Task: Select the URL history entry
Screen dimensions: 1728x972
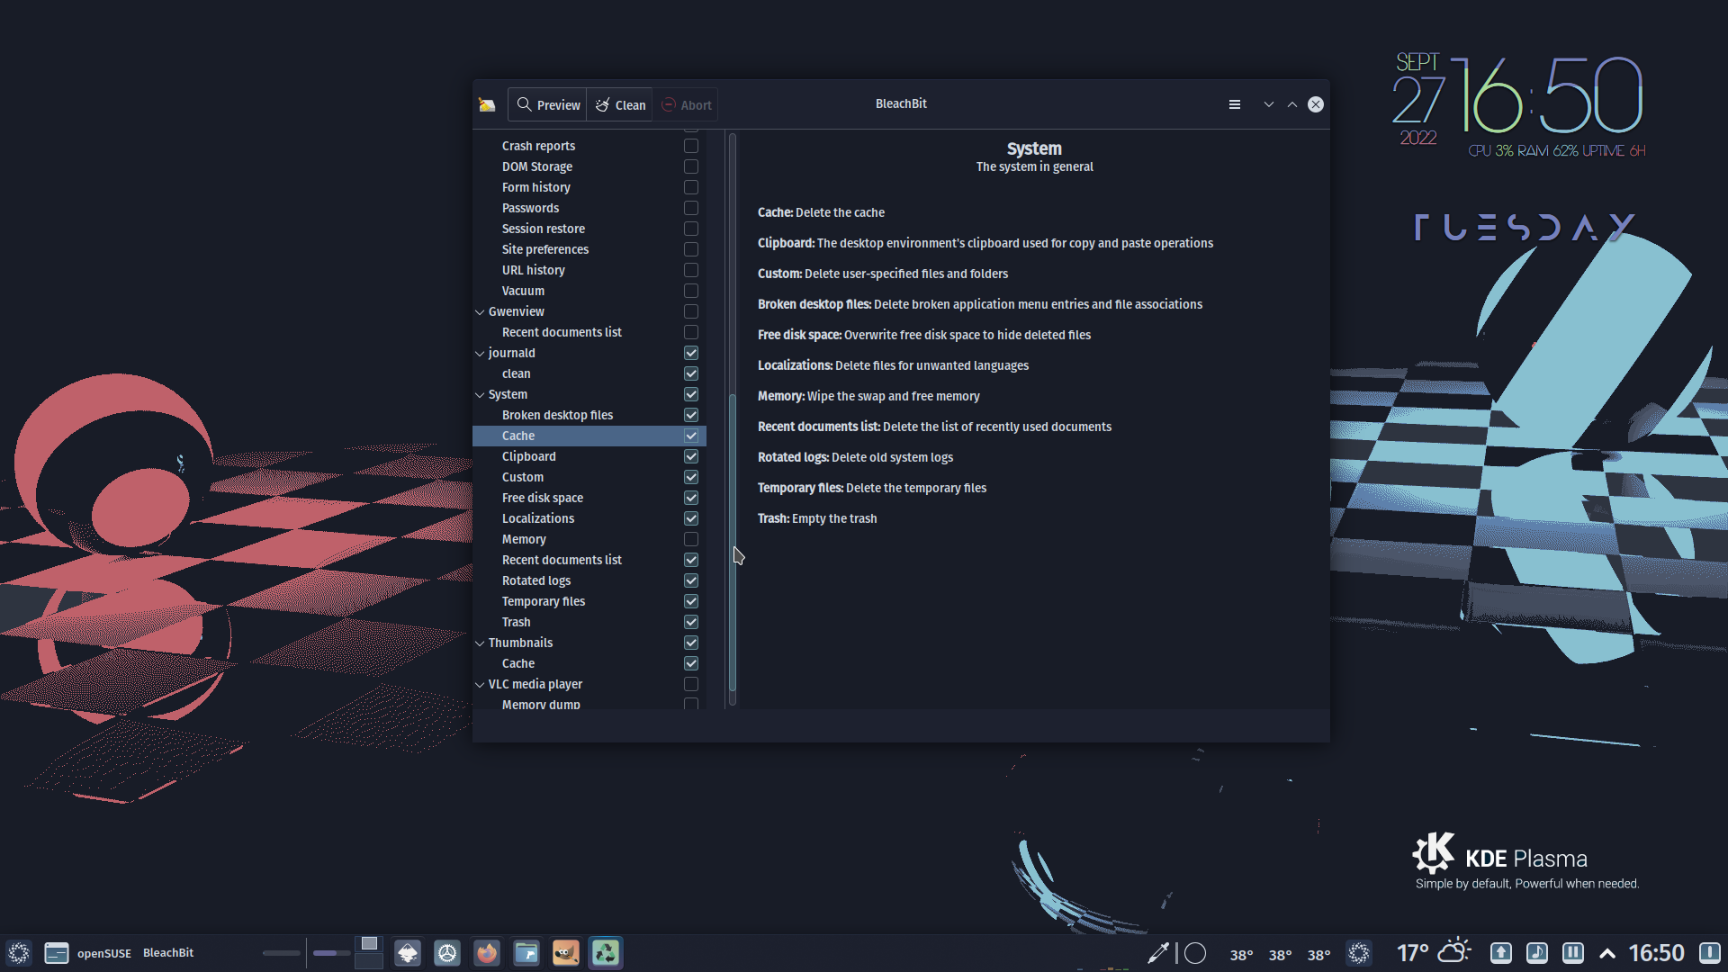Action: tap(589, 270)
